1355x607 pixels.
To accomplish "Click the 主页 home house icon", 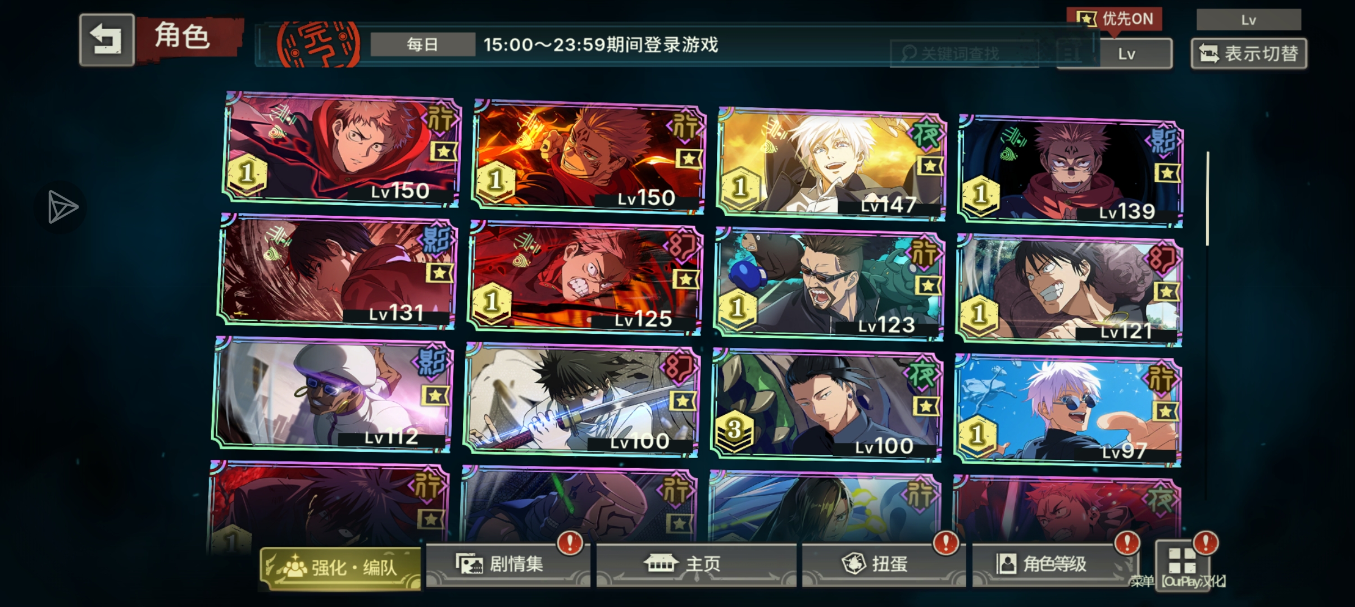I will (x=661, y=563).
